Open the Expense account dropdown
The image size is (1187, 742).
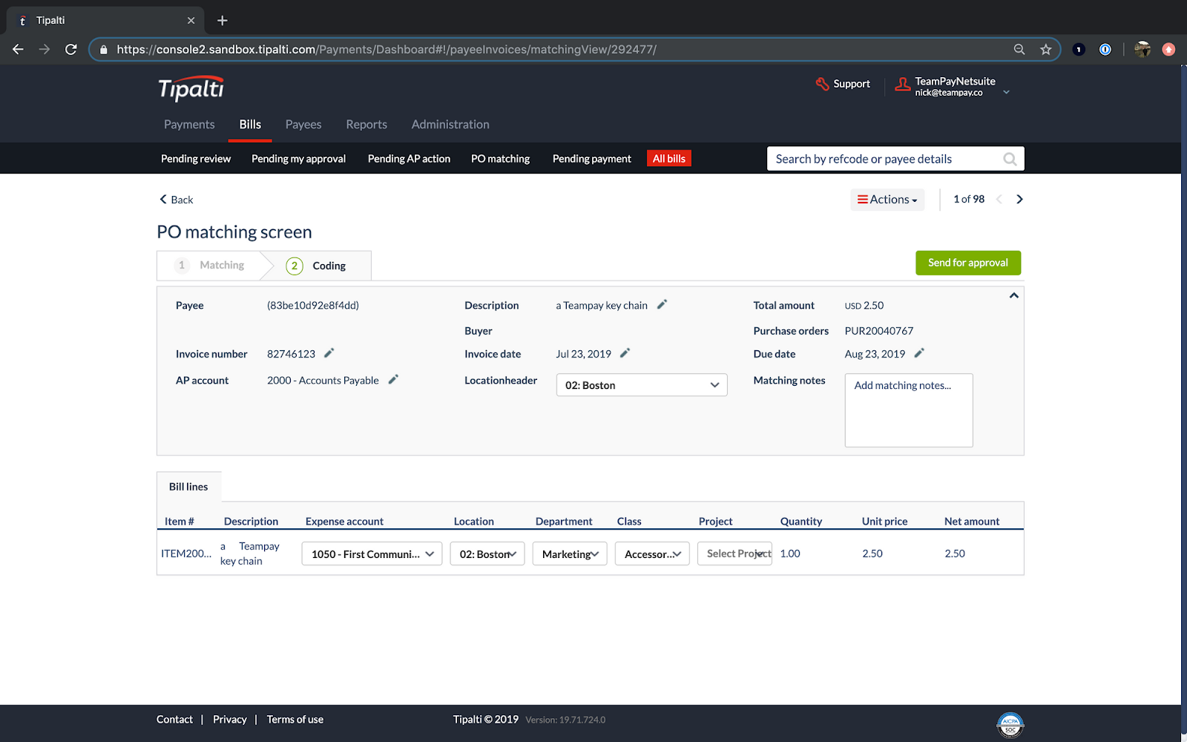(372, 554)
